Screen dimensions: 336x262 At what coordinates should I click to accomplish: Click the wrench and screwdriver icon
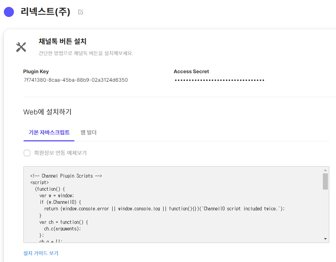(x=21, y=47)
